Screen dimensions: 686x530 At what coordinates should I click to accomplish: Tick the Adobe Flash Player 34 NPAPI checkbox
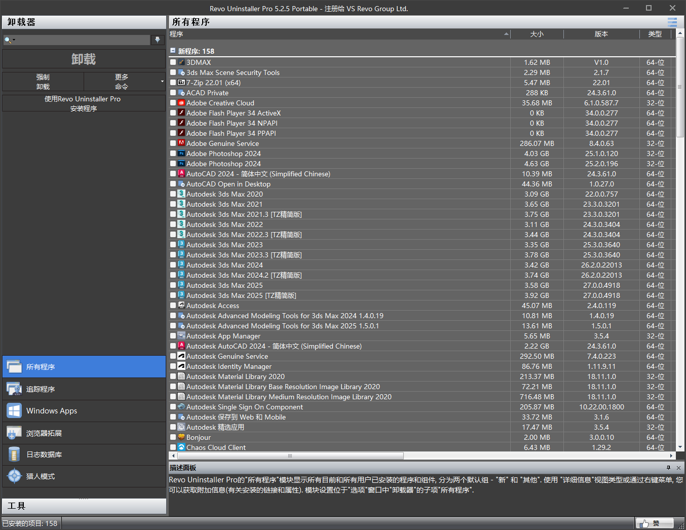173,123
